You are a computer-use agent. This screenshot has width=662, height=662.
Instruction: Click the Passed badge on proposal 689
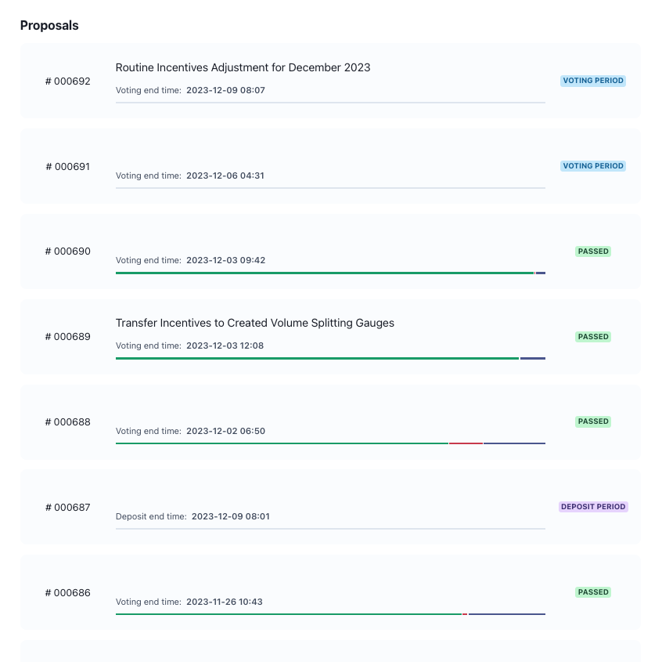(x=593, y=337)
